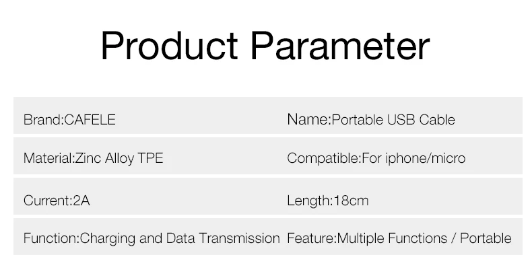Select the Current:2A text
Image resolution: width=532 pixels, height=280 pixels.
(57, 201)
